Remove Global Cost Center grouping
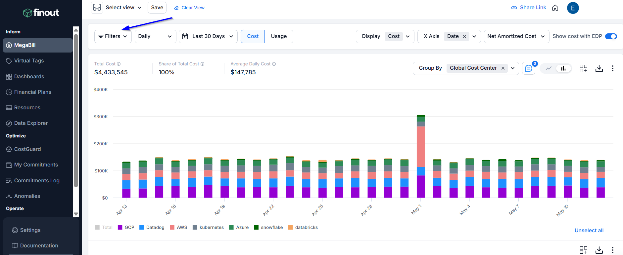This screenshot has height=255, width=623. point(503,68)
